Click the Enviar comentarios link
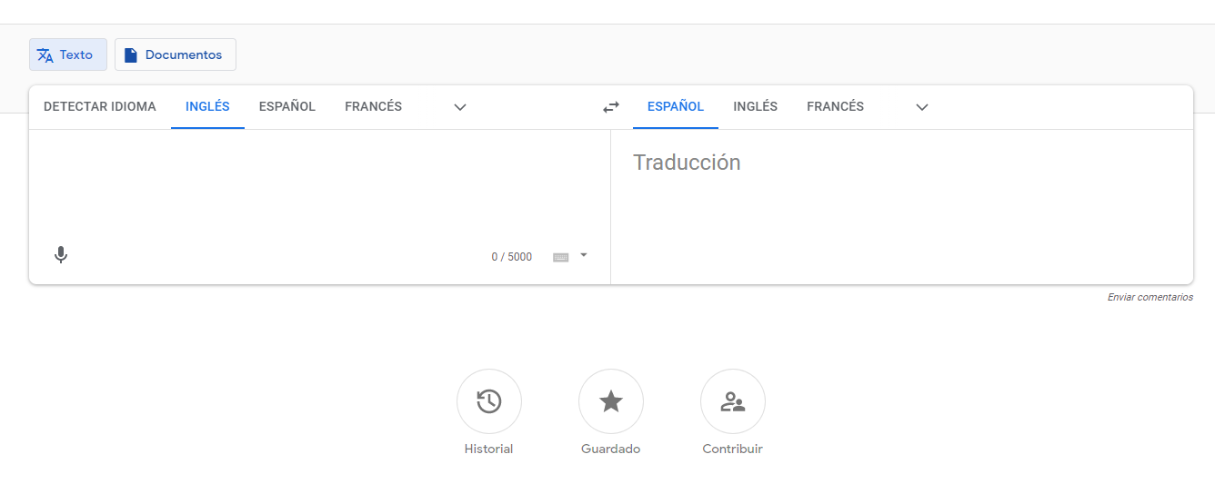Viewport: 1215px width, 484px height. [x=1150, y=297]
